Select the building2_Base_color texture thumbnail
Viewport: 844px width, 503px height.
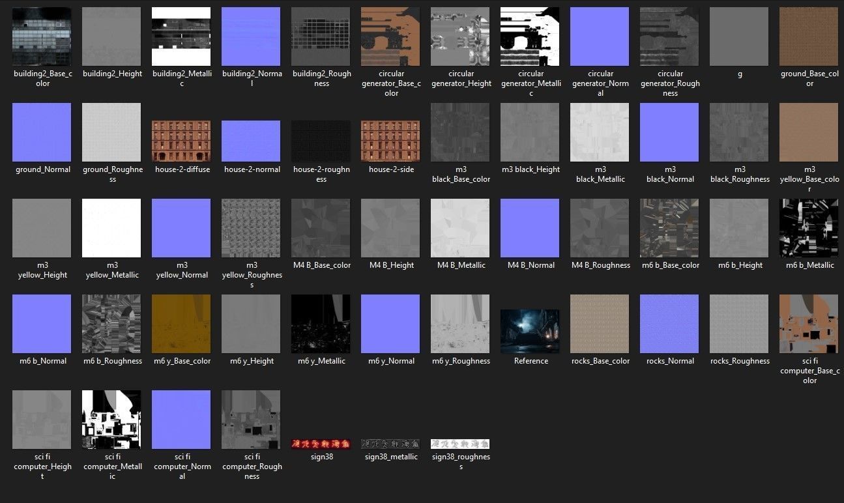point(42,36)
